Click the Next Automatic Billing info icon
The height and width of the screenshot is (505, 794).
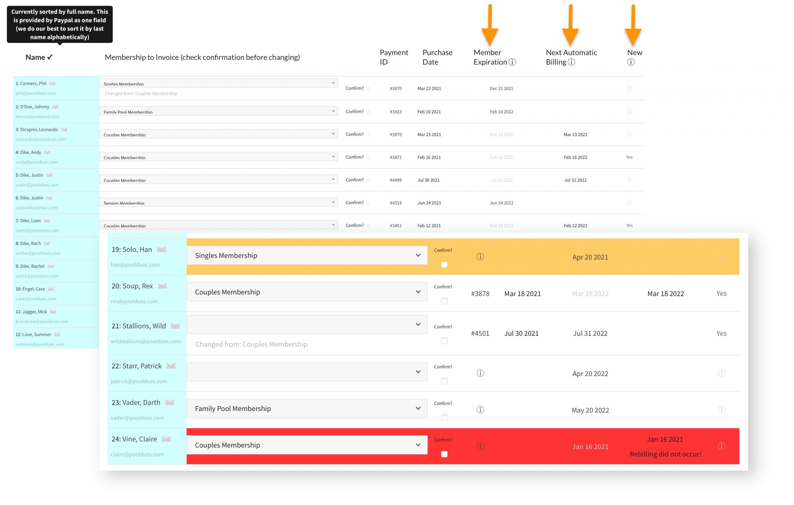pos(571,62)
